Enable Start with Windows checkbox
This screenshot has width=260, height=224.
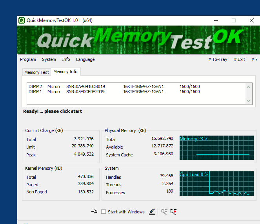[x=104, y=212]
